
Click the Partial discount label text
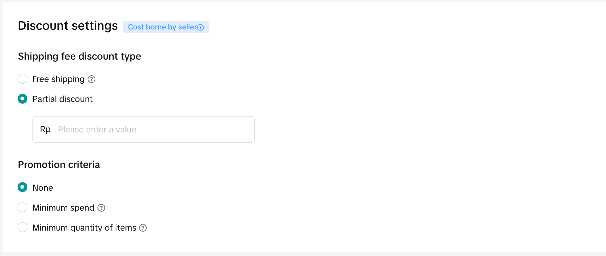[x=62, y=99]
